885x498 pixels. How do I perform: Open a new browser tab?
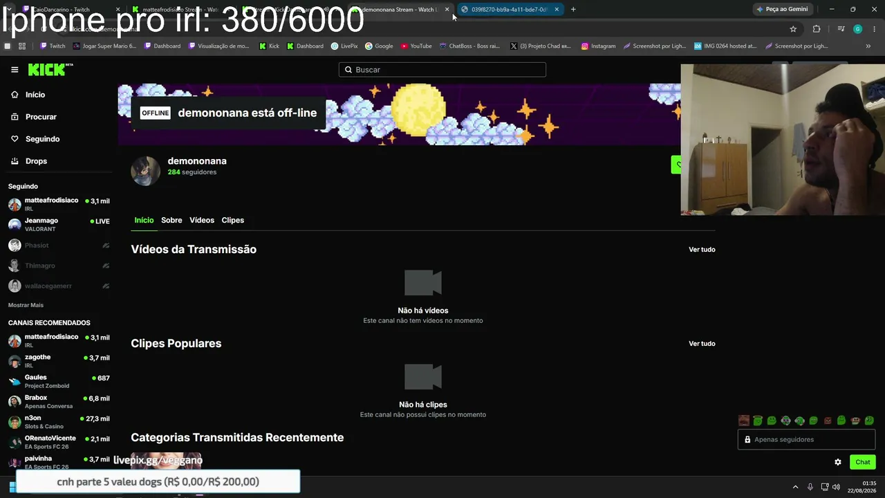tap(573, 10)
